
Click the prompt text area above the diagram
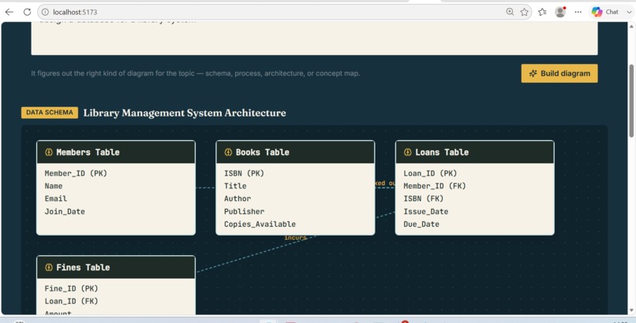pos(314,38)
